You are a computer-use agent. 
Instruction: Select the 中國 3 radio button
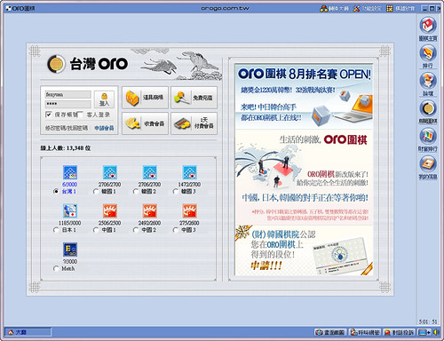pyautogui.click(x=175, y=230)
